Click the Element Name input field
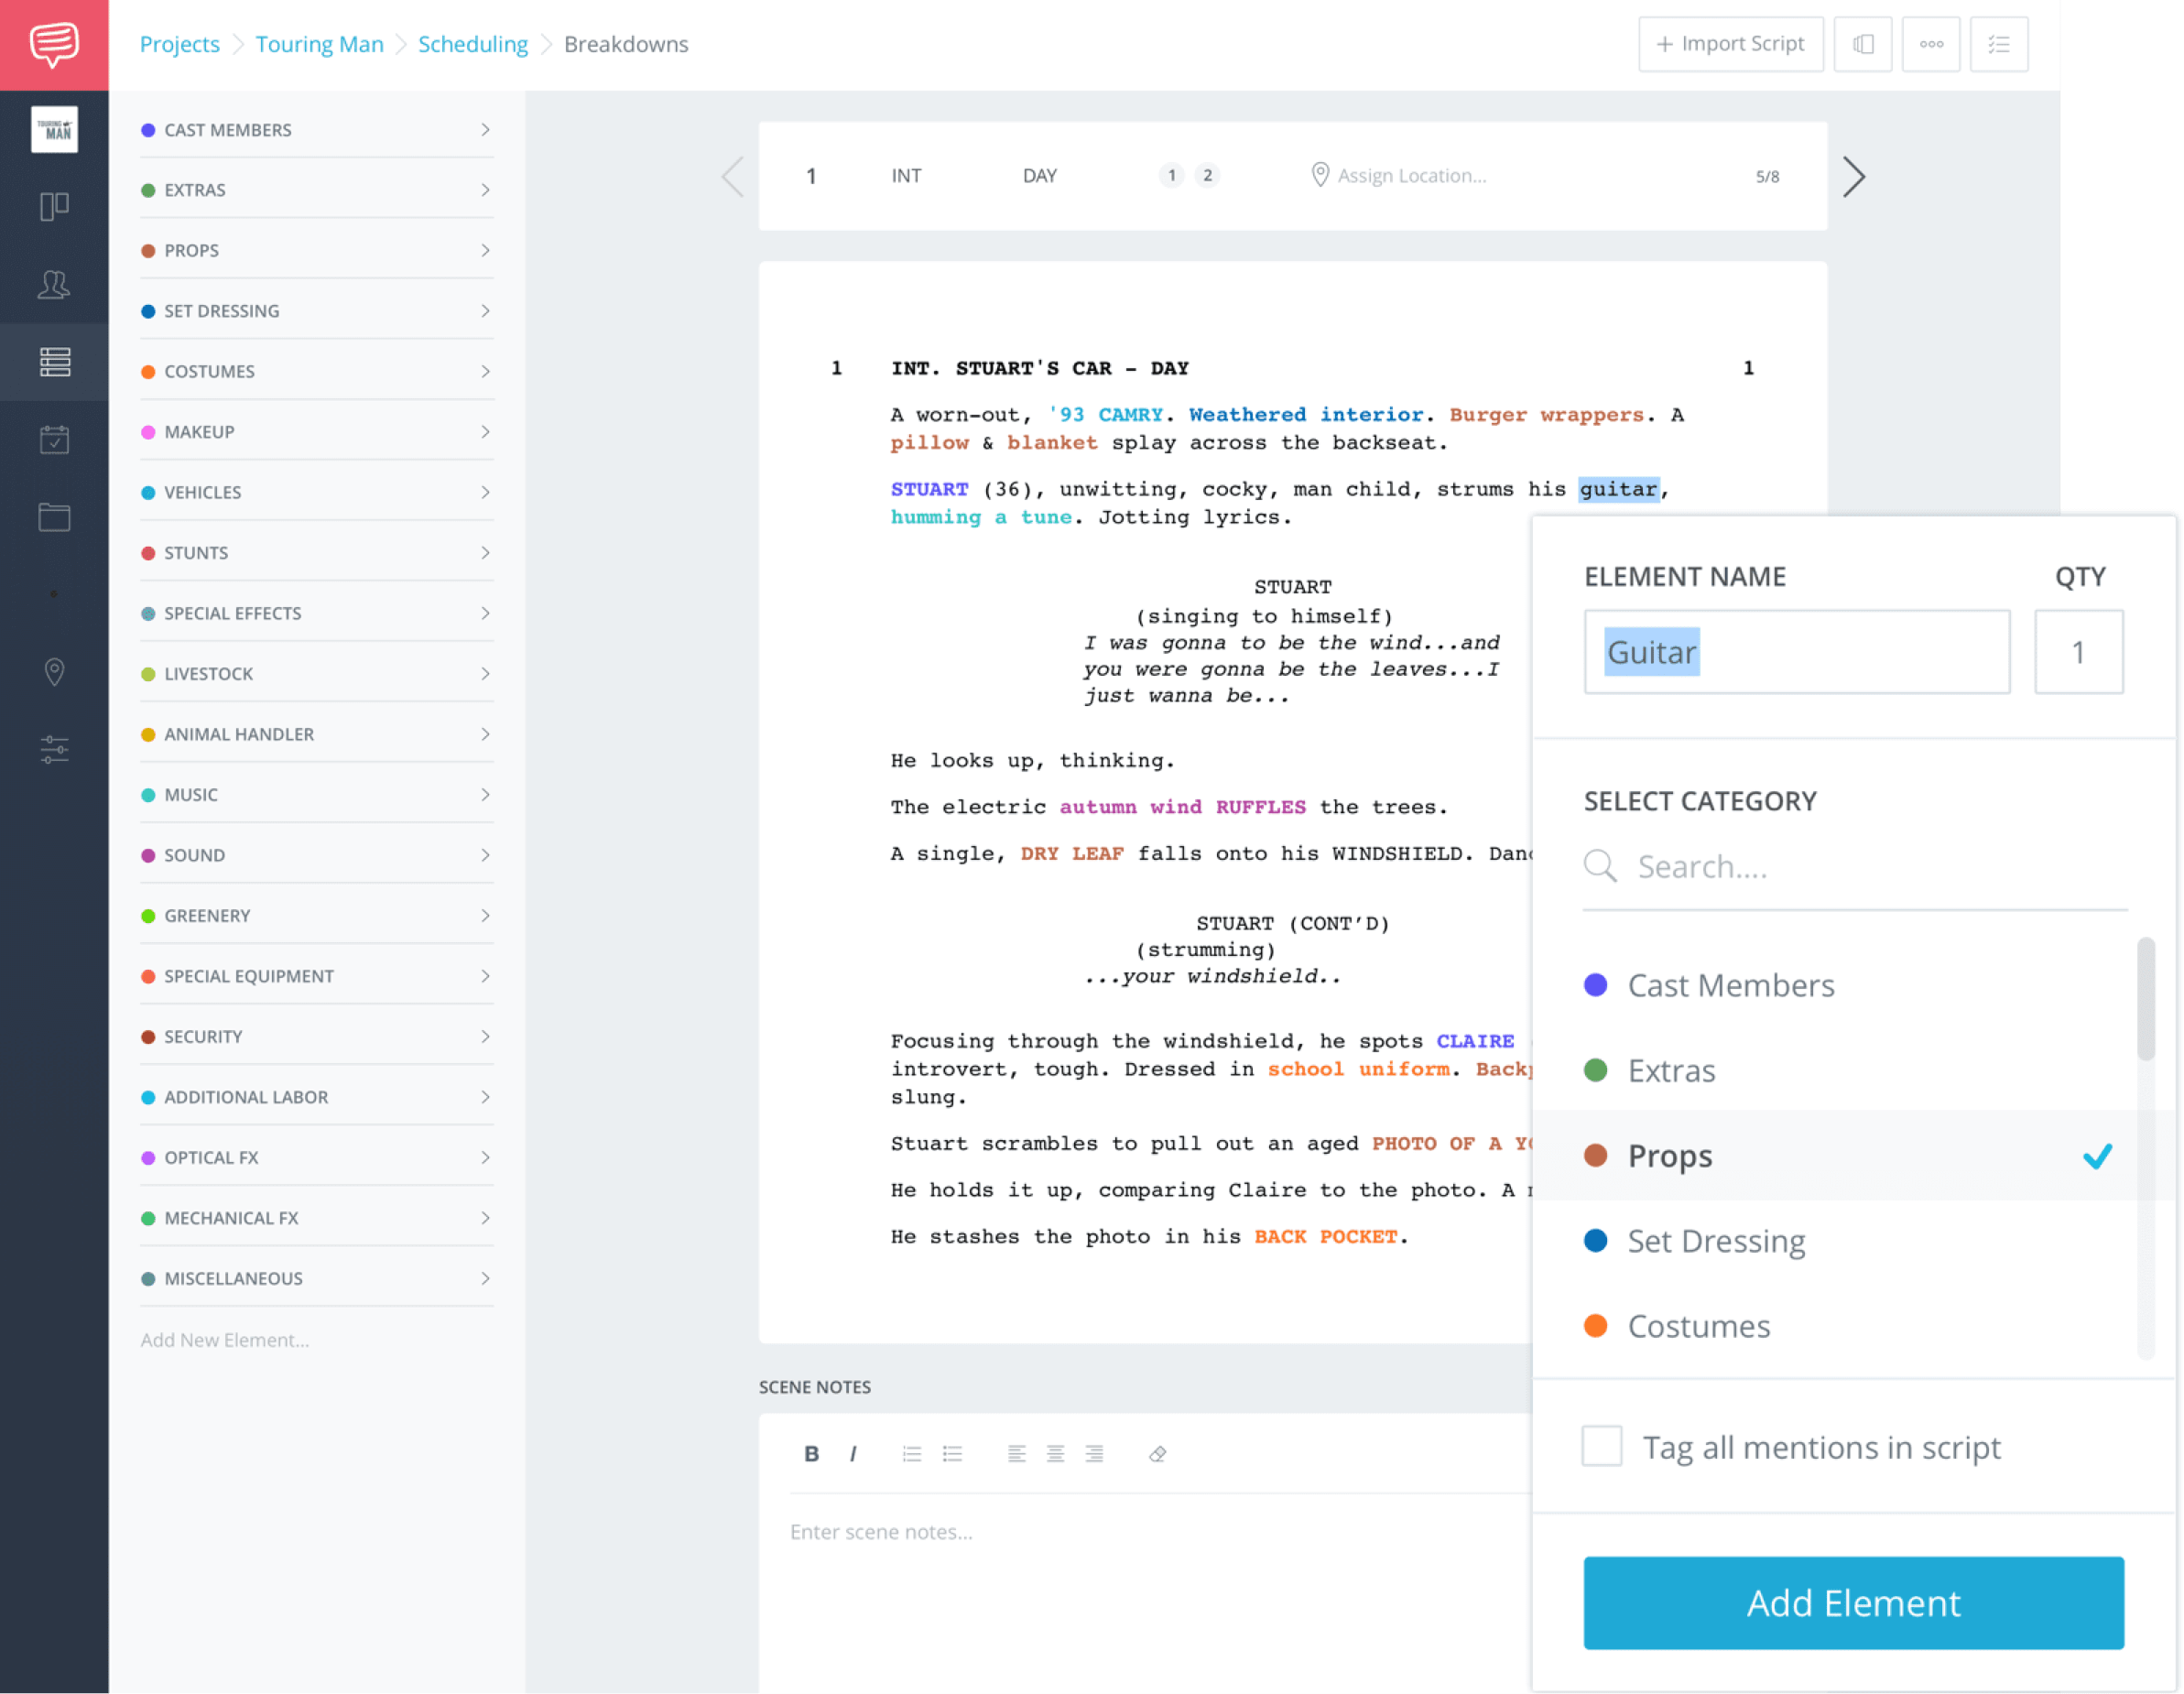This screenshot has height=1694, width=2184. [x=1797, y=652]
